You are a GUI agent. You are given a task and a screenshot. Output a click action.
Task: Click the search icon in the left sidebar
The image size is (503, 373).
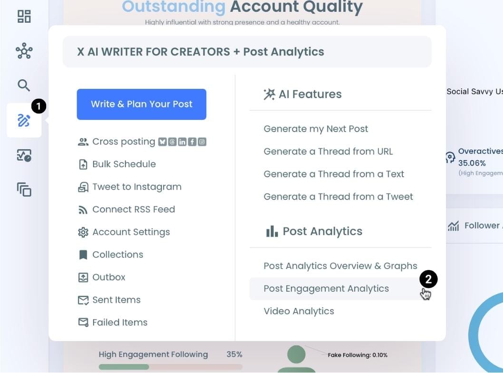[x=23, y=86]
